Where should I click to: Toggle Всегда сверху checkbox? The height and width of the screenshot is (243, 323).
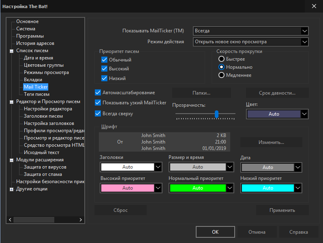98,113
